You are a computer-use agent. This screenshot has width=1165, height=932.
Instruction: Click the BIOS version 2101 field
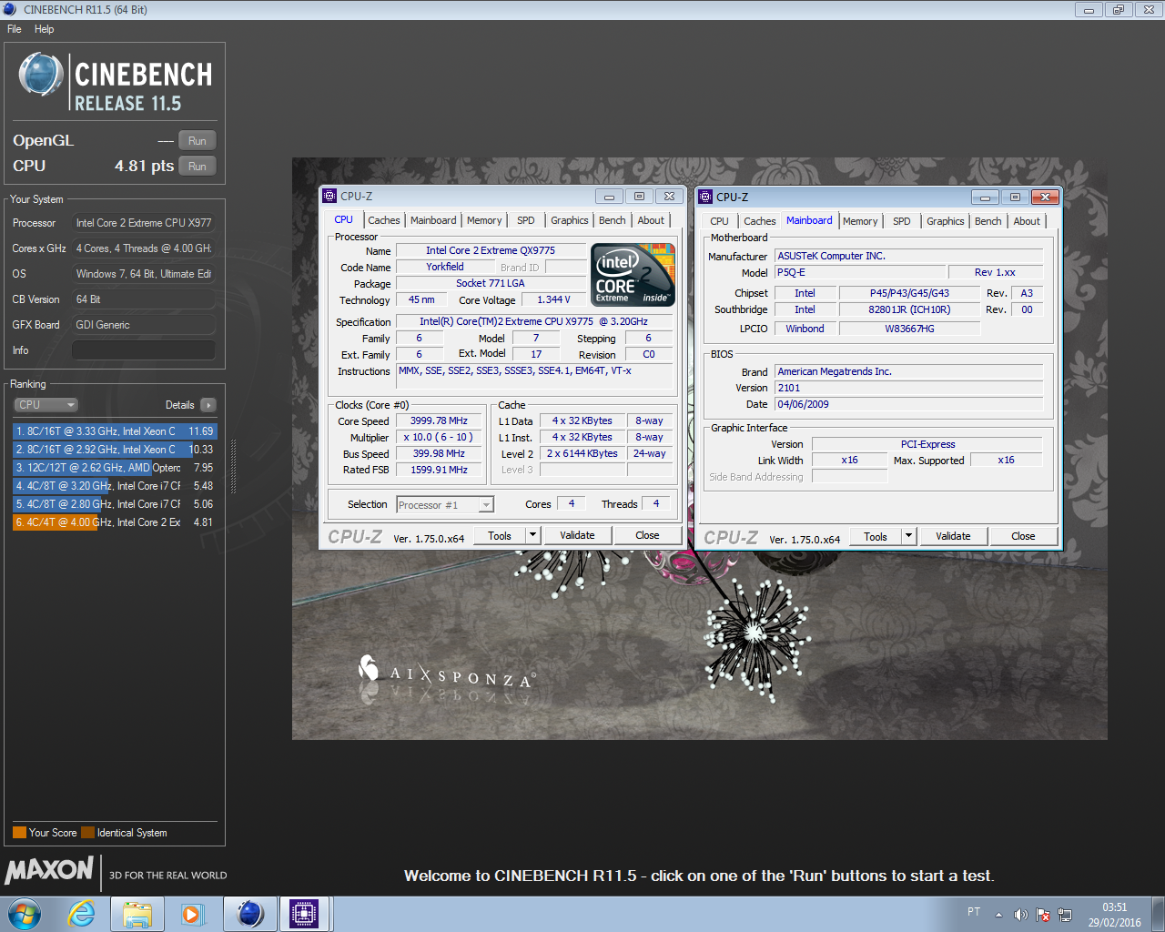click(908, 388)
